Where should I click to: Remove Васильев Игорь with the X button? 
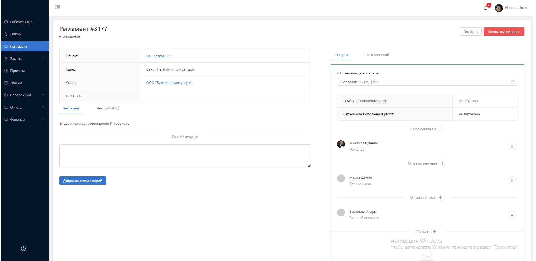click(512, 215)
